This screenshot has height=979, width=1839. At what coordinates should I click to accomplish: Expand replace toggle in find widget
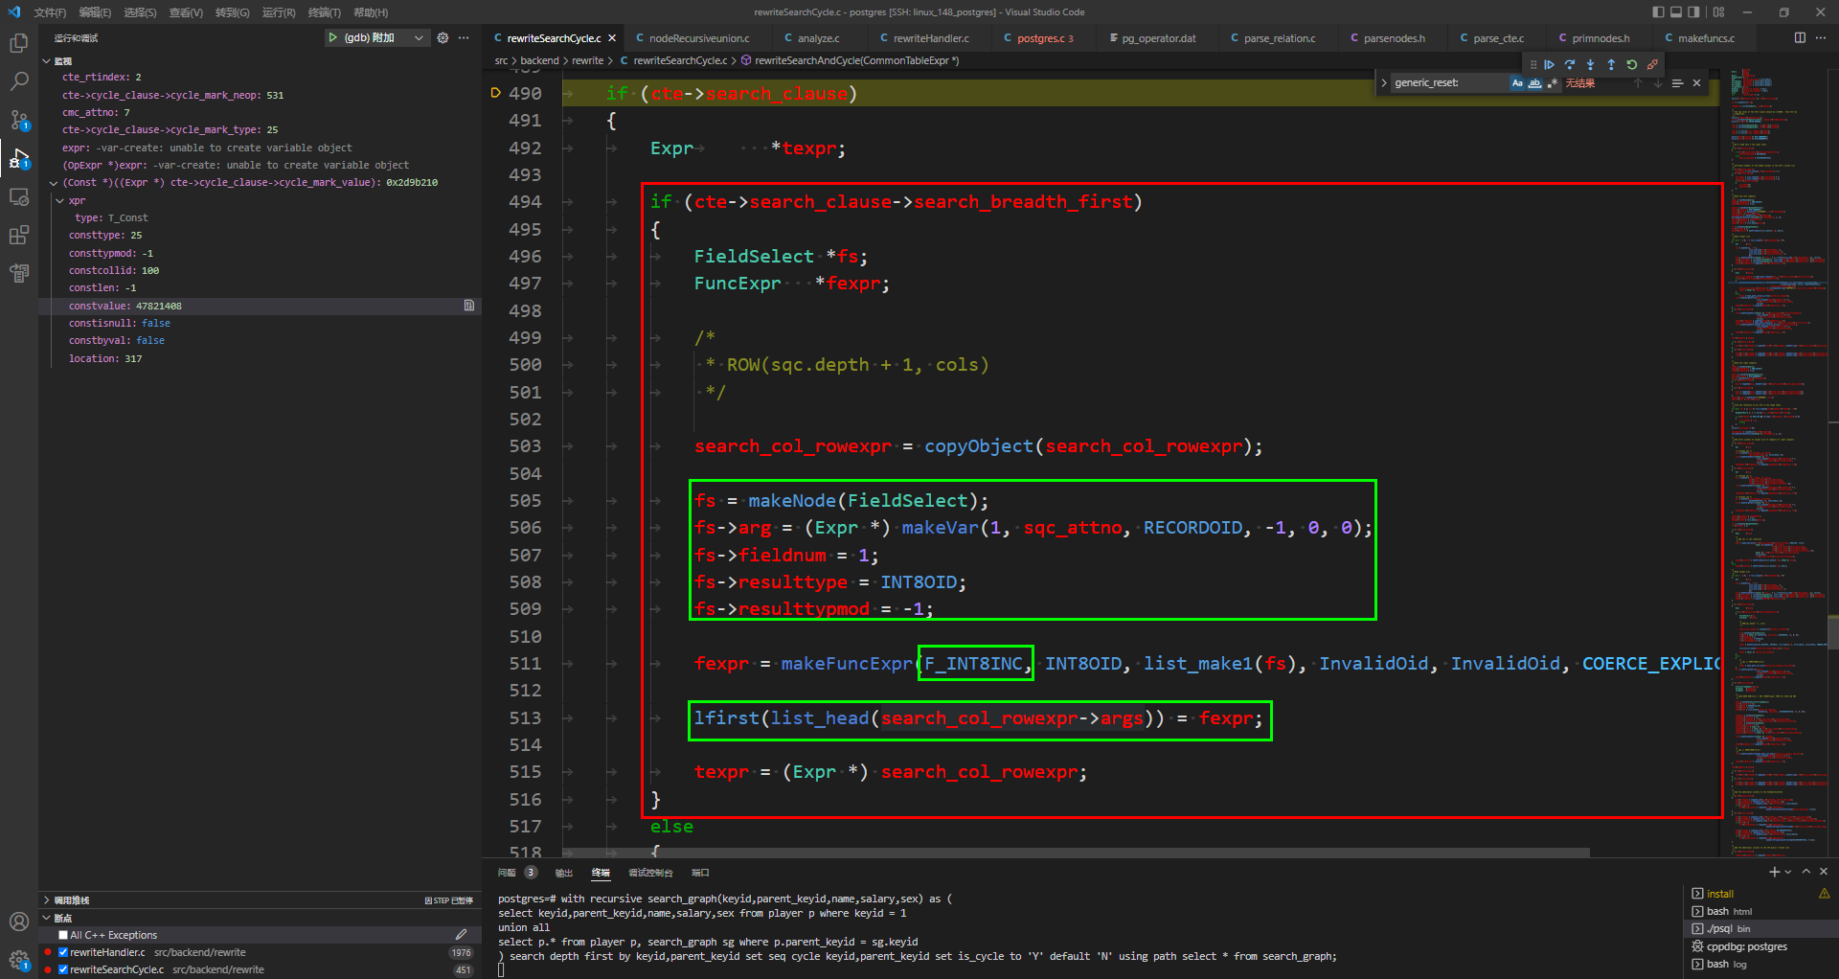coord(1384,83)
